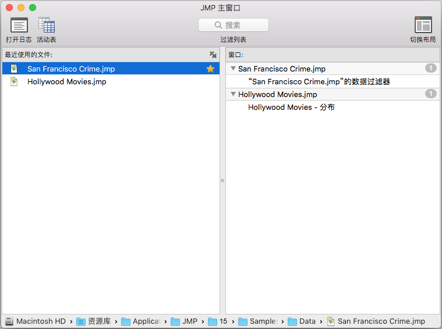Click the 活动表 toolbar label
442x329 pixels.
click(x=47, y=40)
